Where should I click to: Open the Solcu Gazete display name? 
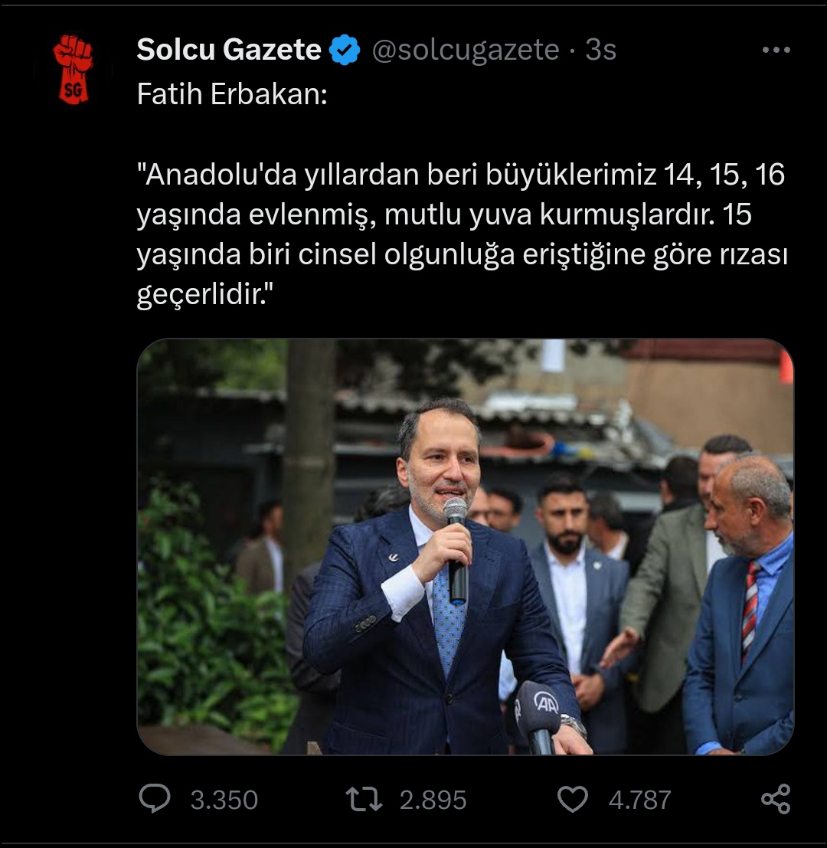tap(229, 50)
